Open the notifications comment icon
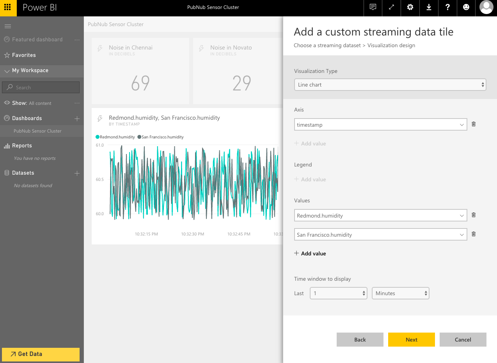This screenshot has width=497, height=363. [373, 7]
